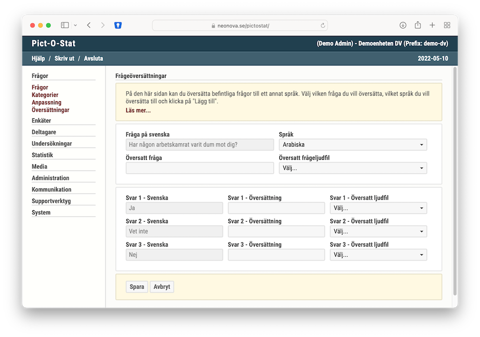Show Safari downloads
Screen dimensions: 480x337
point(403,25)
